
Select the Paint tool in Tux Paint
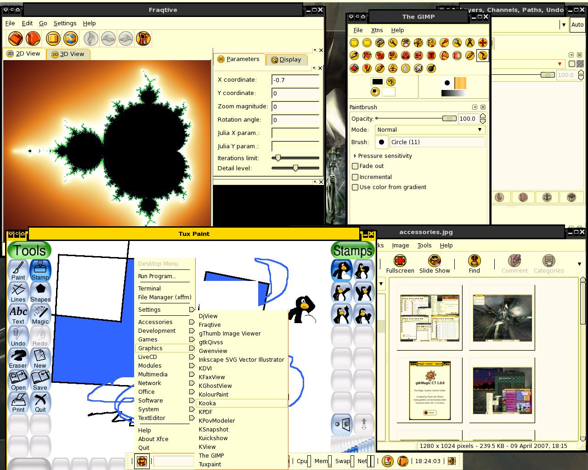18,270
